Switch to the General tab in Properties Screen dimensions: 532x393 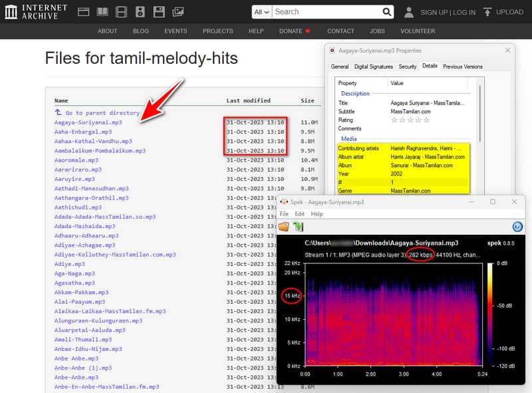[340, 66]
